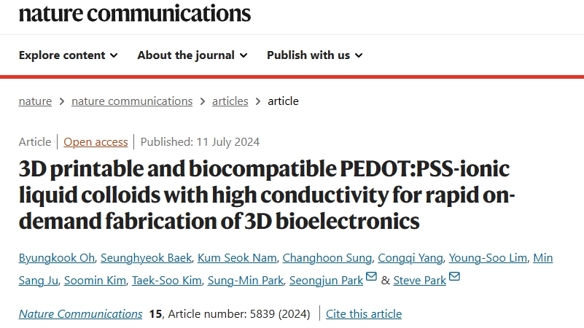
Task: Open the About the journal dropdown
Action: (x=192, y=55)
